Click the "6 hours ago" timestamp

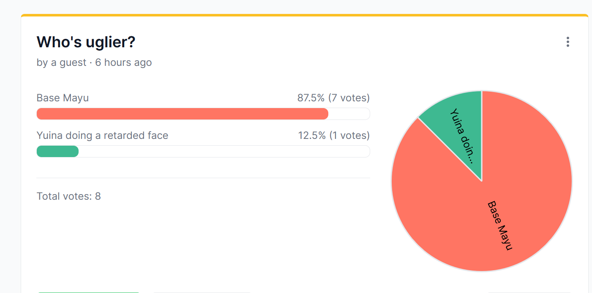(x=123, y=63)
